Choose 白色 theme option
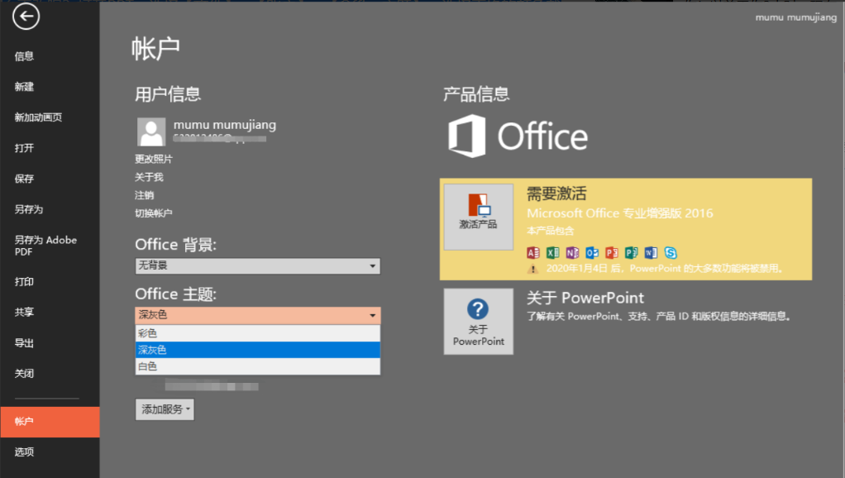 click(x=258, y=366)
